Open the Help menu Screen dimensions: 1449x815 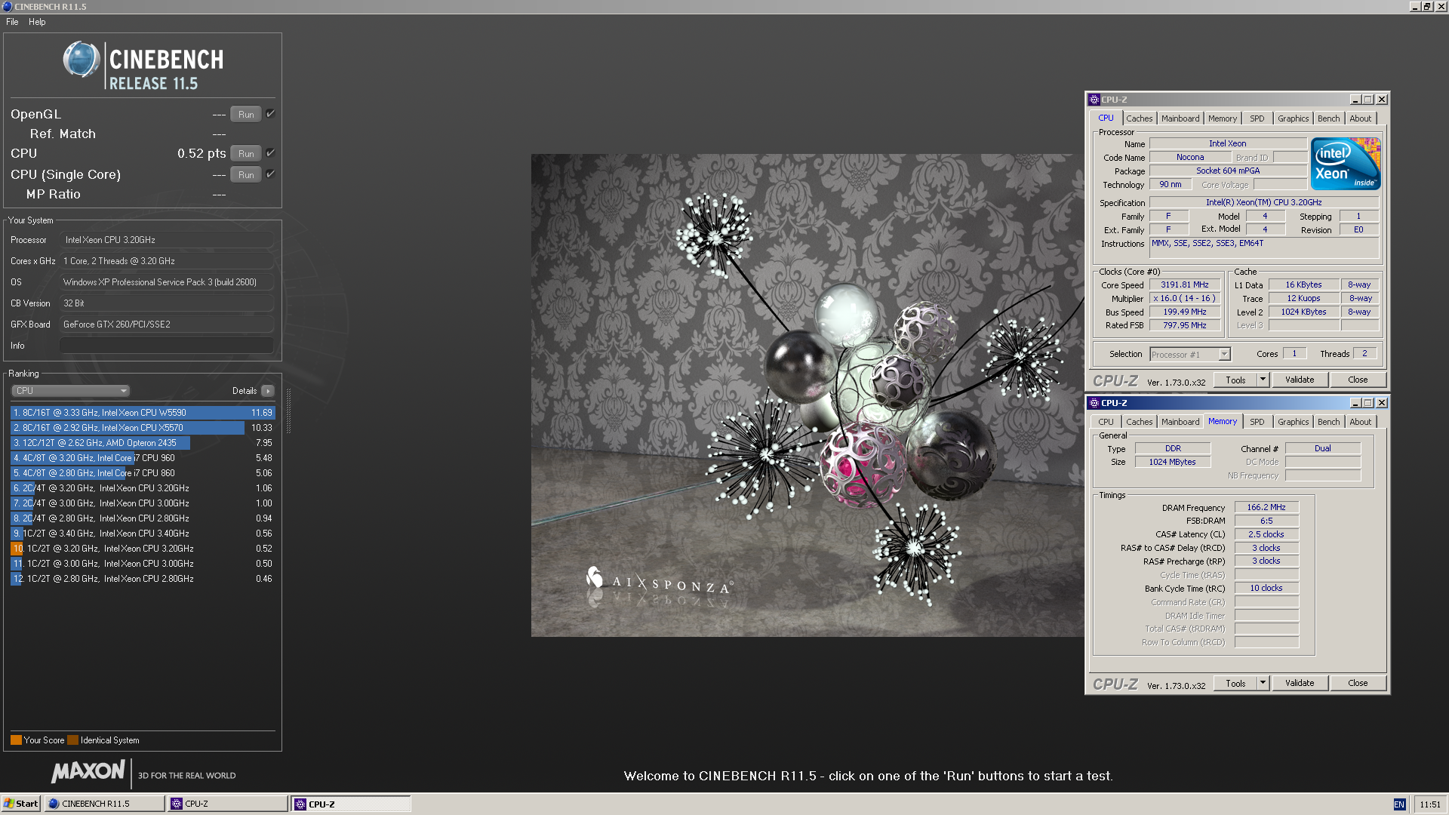point(37,22)
